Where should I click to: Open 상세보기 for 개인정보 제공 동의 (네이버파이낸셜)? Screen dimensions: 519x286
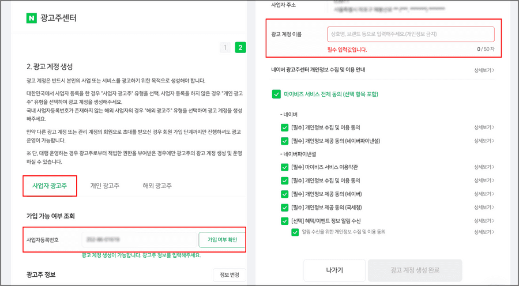point(484,141)
